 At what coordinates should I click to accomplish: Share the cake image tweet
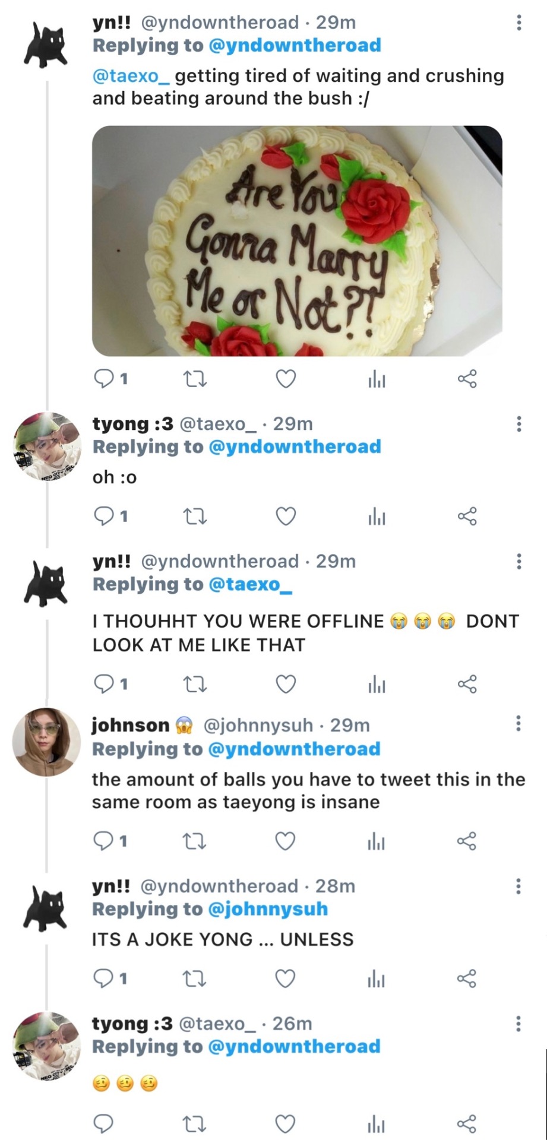pyautogui.click(x=467, y=379)
